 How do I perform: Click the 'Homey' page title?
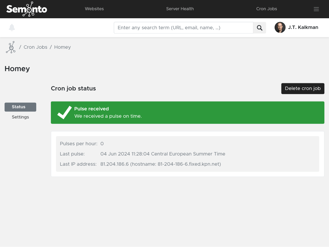click(x=17, y=69)
